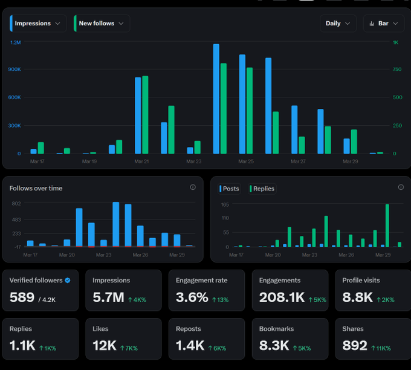Click the bar chart icon beside Bar

pos(372,24)
